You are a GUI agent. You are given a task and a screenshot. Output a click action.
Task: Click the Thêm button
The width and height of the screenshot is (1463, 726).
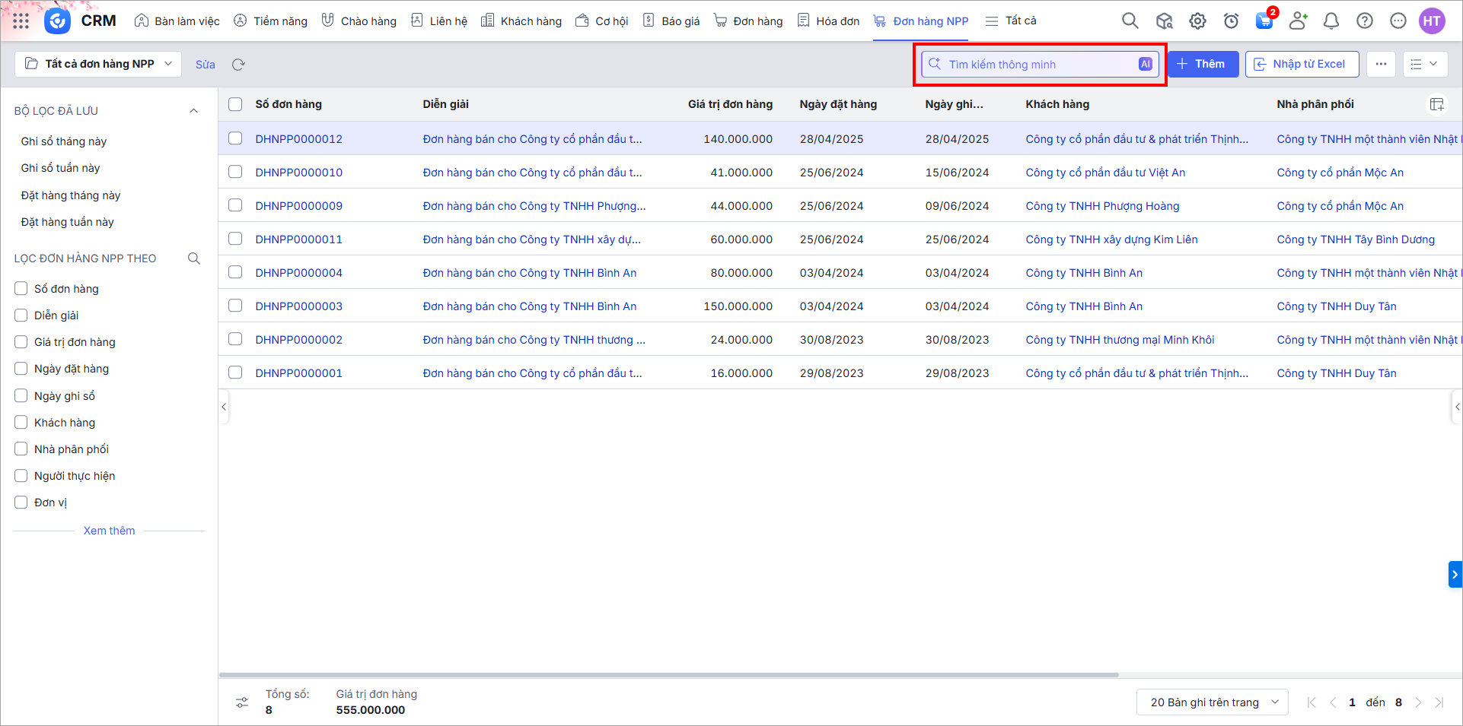[1203, 64]
